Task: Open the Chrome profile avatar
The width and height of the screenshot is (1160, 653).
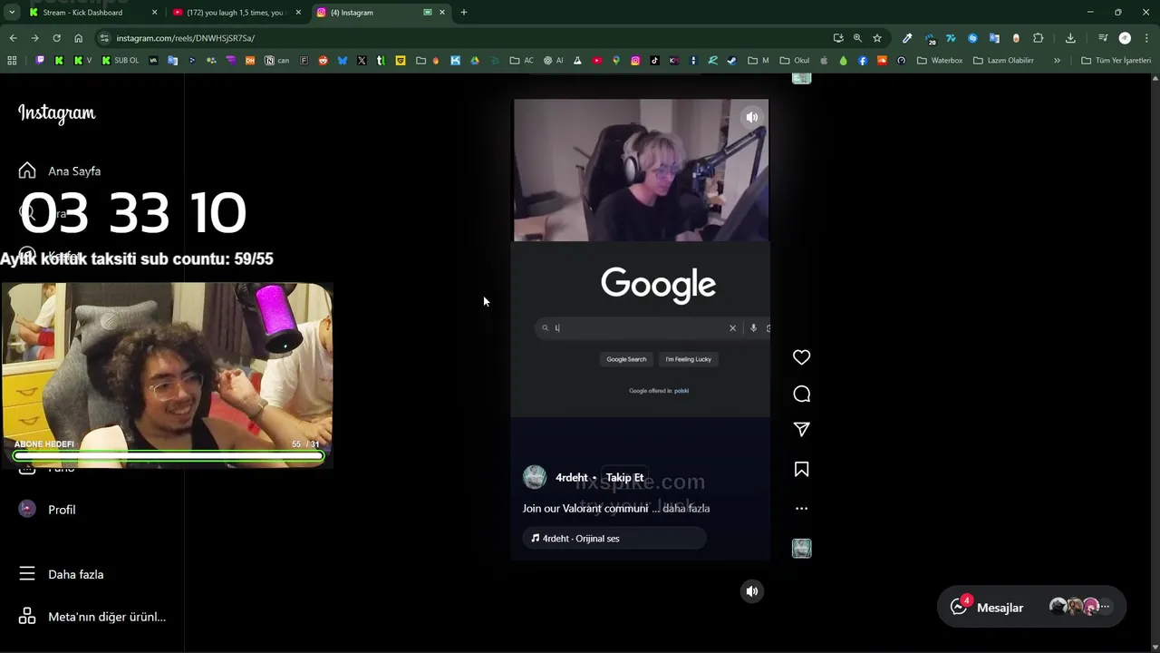Action: (1125, 38)
